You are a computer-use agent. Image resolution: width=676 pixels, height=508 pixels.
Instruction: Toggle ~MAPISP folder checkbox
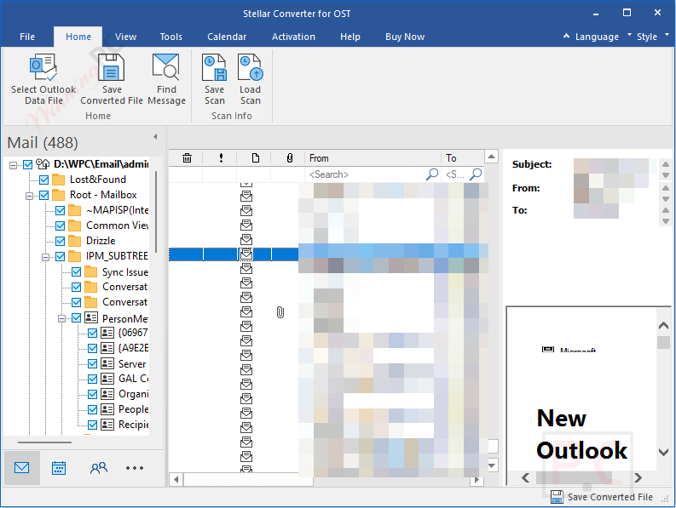pos(61,210)
